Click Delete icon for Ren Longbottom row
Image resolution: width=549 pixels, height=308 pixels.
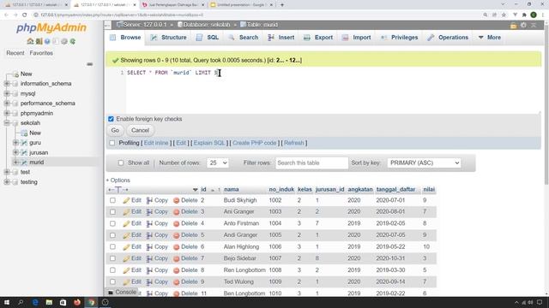pos(177,270)
